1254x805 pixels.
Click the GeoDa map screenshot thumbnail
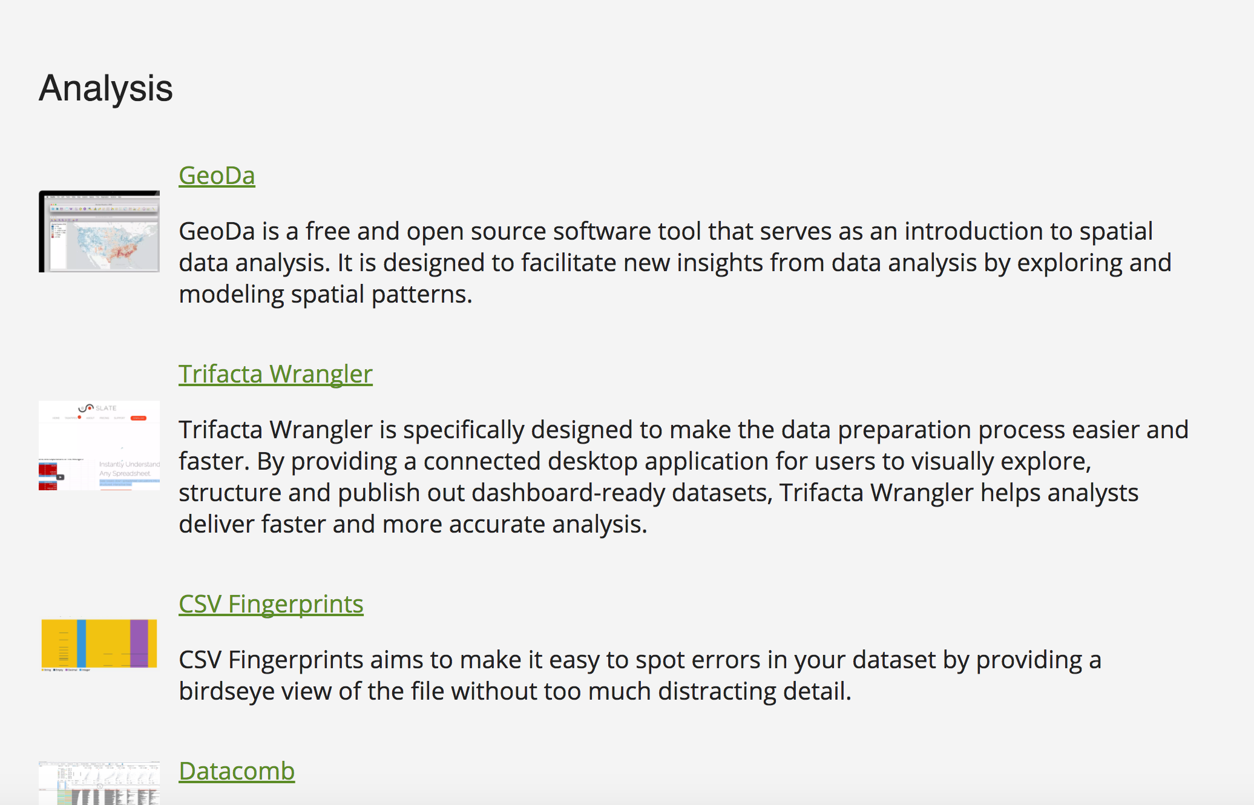click(99, 232)
